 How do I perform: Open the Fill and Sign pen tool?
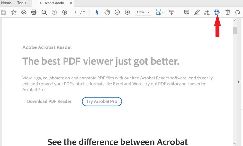(x=207, y=12)
